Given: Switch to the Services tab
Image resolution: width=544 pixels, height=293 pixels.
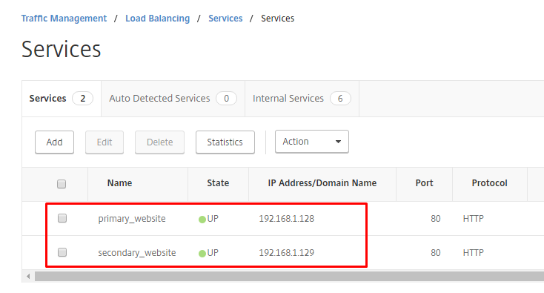Looking at the screenshot, I should click(x=62, y=99).
